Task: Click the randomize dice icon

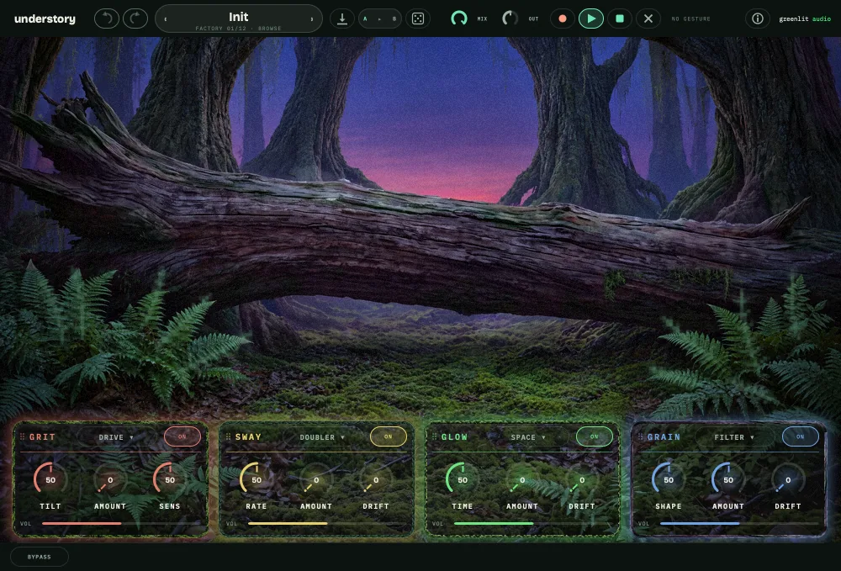Action: [418, 19]
